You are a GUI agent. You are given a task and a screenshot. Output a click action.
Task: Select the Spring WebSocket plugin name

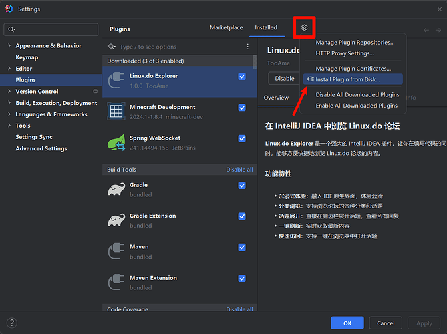pos(155,138)
